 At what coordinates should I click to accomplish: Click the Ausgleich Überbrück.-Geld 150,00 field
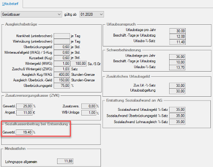(62, 80)
